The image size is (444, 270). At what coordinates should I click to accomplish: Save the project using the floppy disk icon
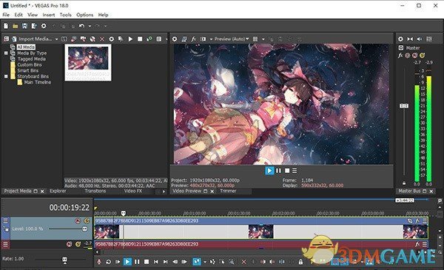24,26
